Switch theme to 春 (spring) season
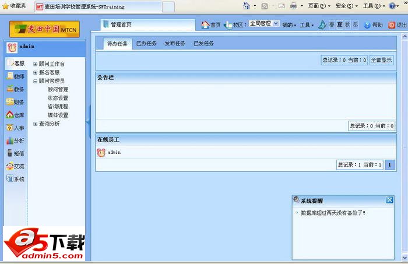Image resolution: width=408 pixels, height=264 pixels. point(332,25)
